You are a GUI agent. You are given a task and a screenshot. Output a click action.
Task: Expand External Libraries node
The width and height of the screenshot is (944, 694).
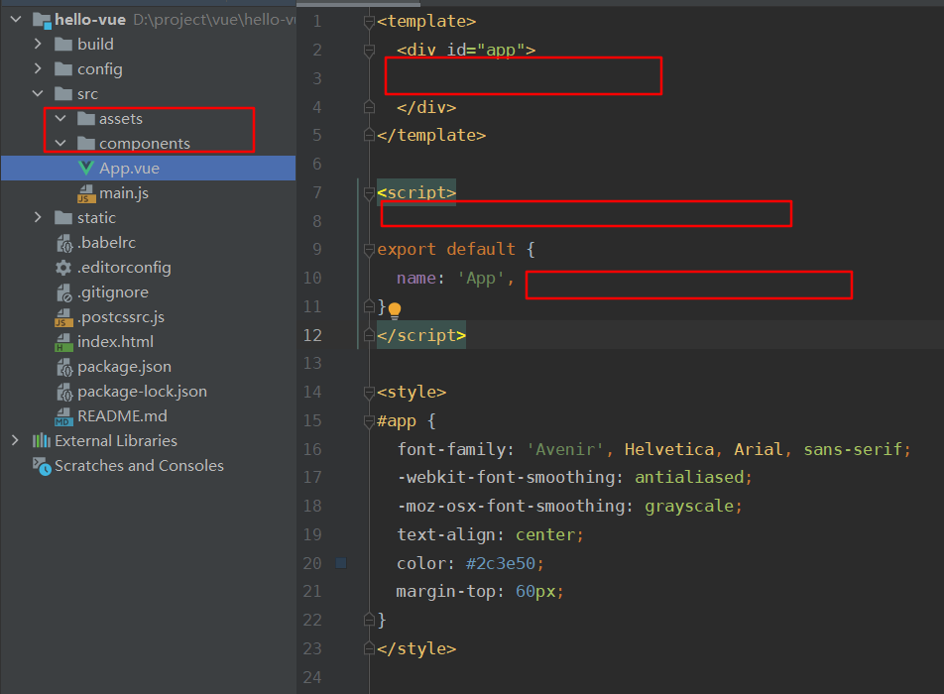15,440
